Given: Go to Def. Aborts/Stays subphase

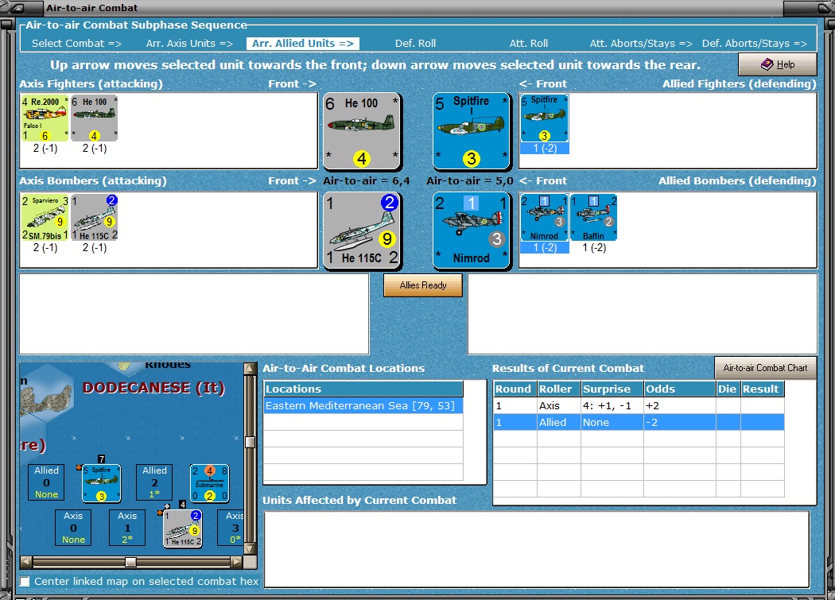Looking at the screenshot, I should pyautogui.click(x=755, y=44).
